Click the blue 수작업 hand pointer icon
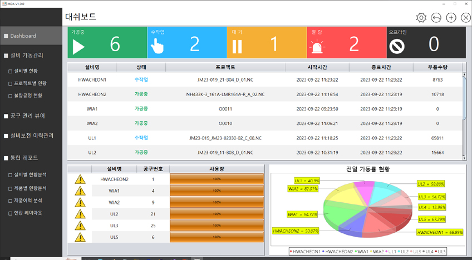 [158, 46]
